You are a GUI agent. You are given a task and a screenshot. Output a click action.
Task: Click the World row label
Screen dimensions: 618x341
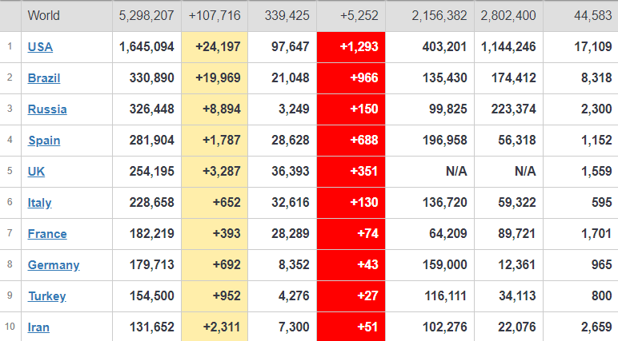[x=44, y=15]
